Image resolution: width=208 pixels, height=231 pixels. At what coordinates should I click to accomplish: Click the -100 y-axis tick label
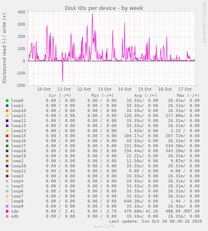[x=21, y=73]
